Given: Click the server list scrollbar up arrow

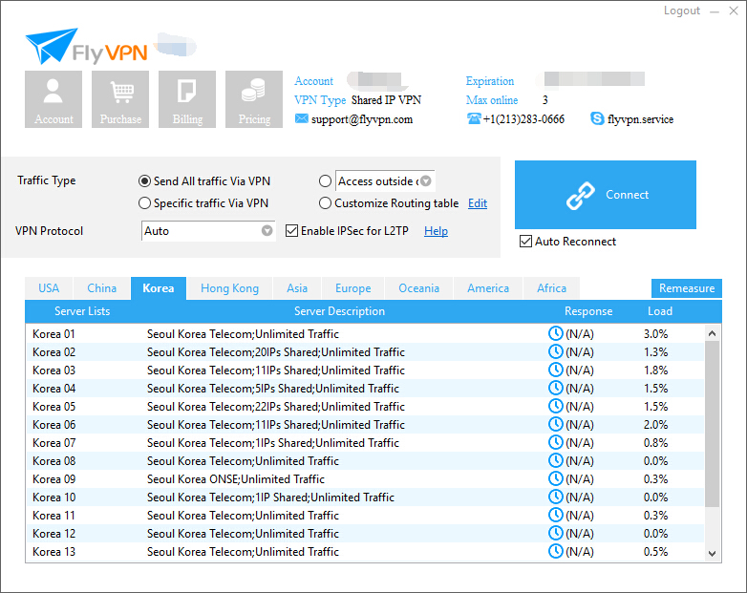Looking at the screenshot, I should click(713, 333).
